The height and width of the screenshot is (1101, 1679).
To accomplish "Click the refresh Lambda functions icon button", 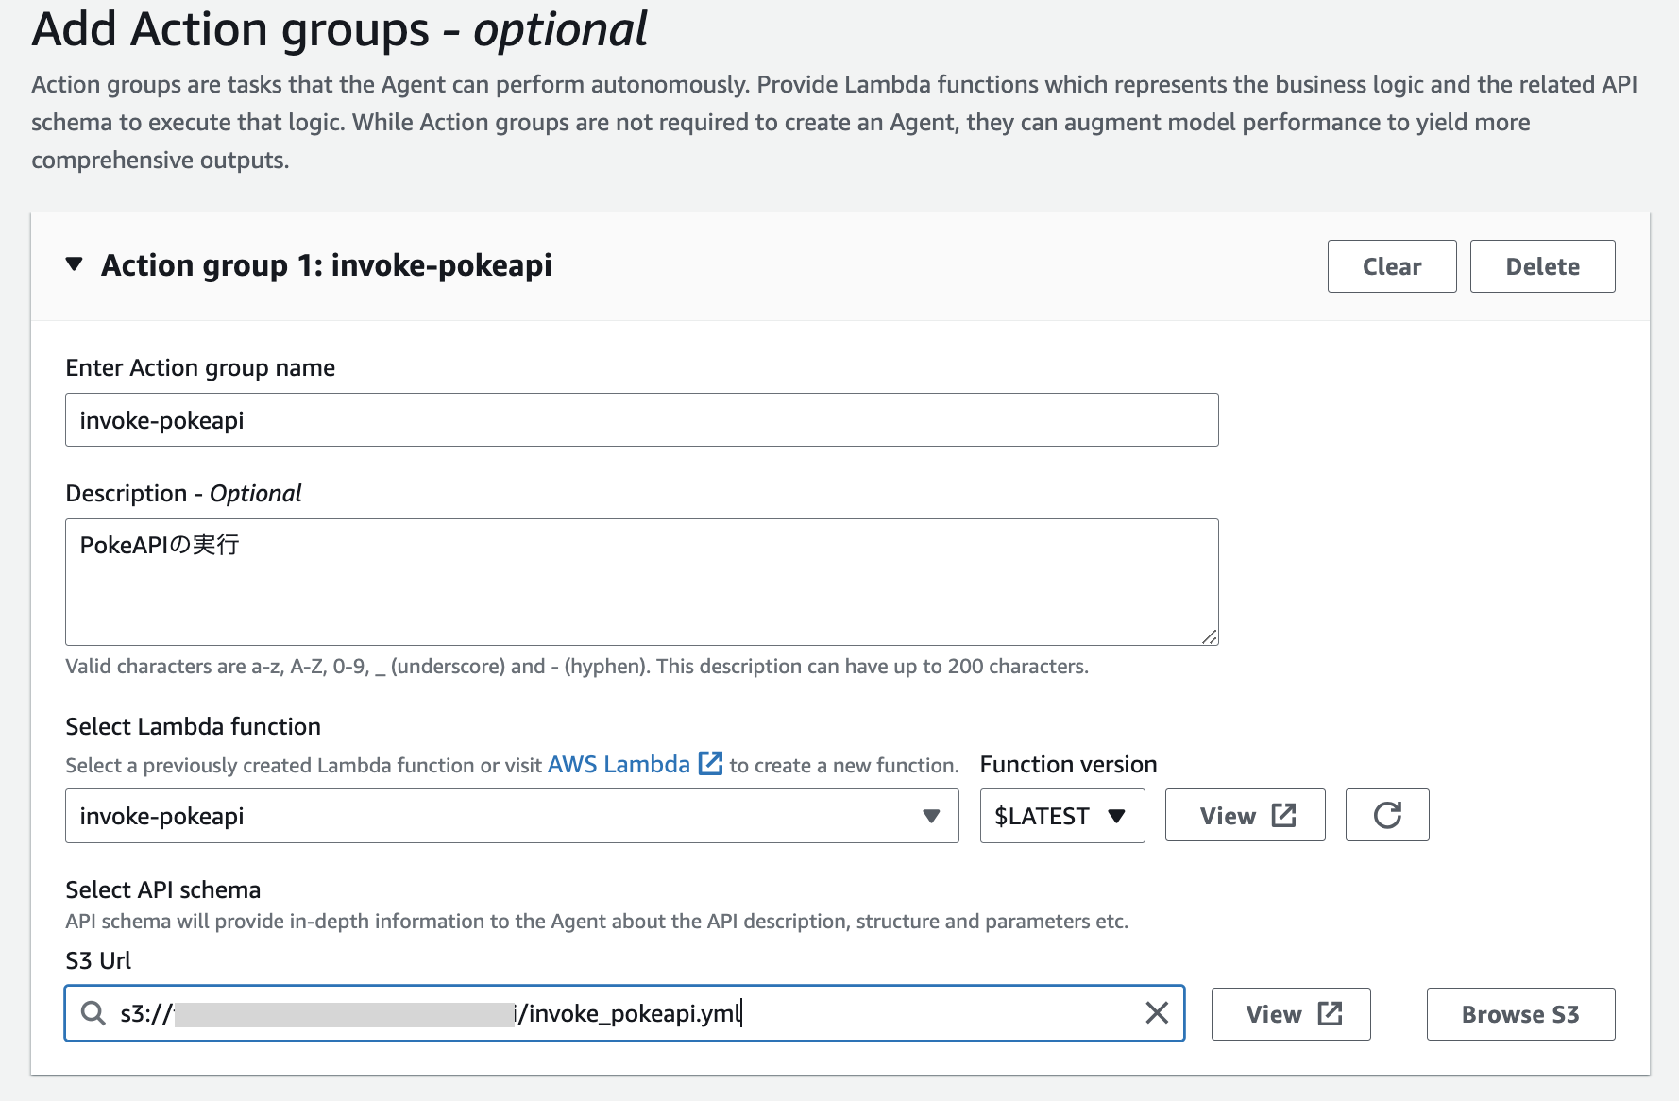I will coord(1386,815).
